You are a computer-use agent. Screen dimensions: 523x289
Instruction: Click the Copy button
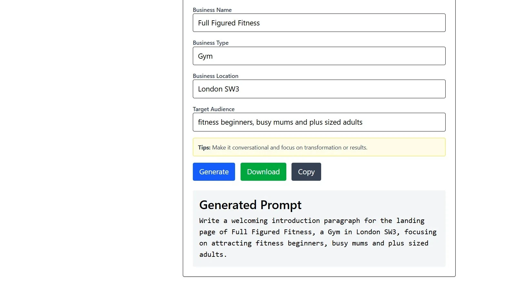[306, 172]
